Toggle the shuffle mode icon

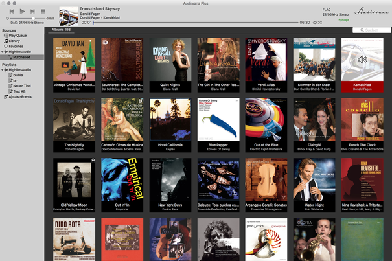(x=319, y=23)
